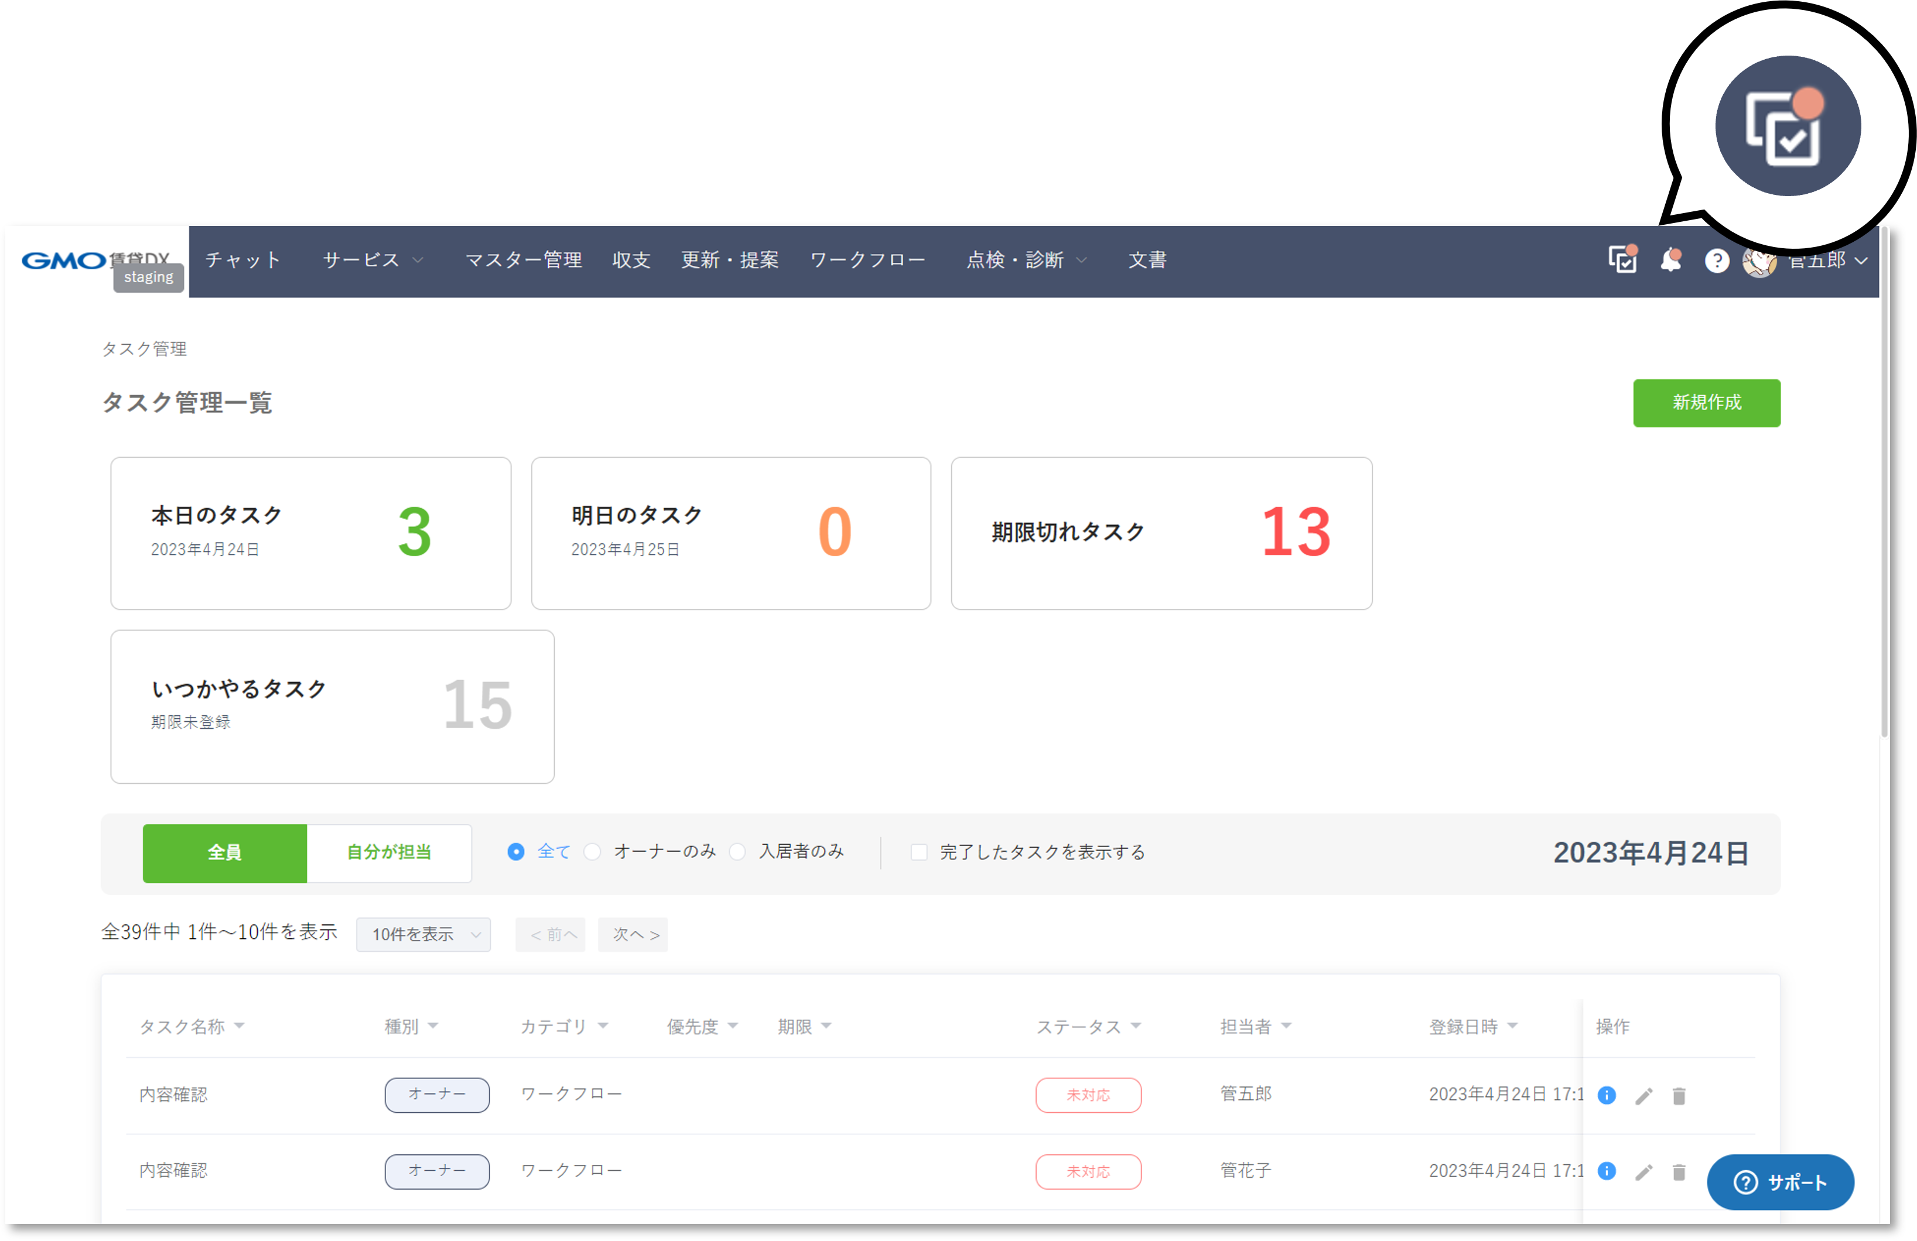
Task: Open the help question mark icon
Action: click(1717, 260)
